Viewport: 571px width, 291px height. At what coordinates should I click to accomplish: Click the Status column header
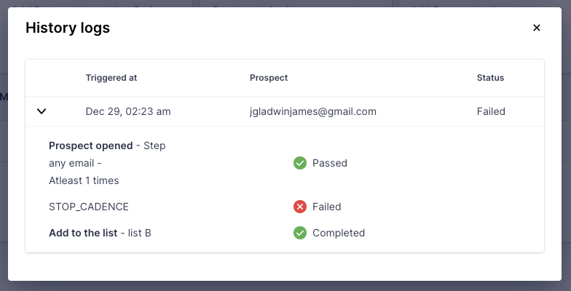point(490,78)
